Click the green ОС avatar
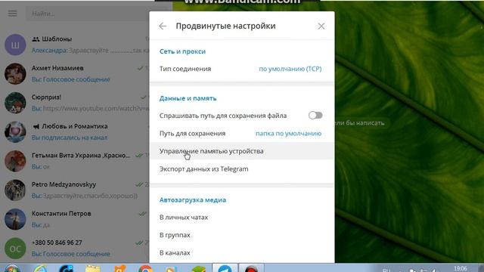Viewport: 484px width, 272px height. point(15,249)
